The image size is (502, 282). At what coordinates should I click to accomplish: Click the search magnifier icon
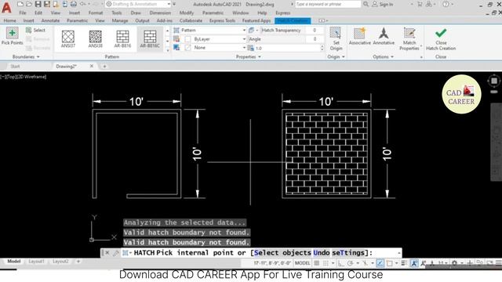[x=366, y=4]
